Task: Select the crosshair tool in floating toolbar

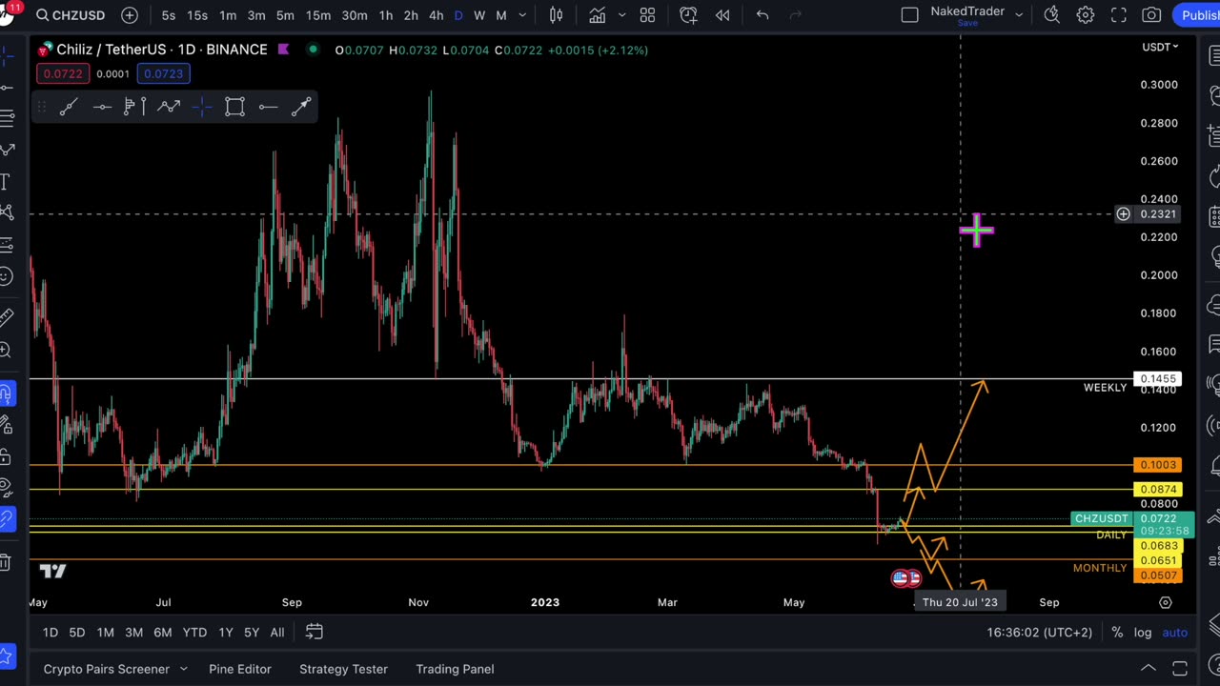Action: point(201,107)
